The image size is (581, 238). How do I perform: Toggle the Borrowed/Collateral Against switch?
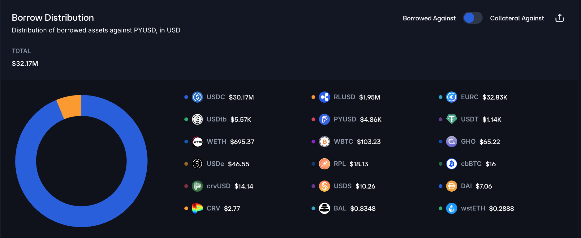pos(472,18)
